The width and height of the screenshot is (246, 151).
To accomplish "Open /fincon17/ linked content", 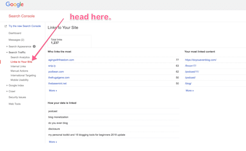I will click(x=191, y=66).
